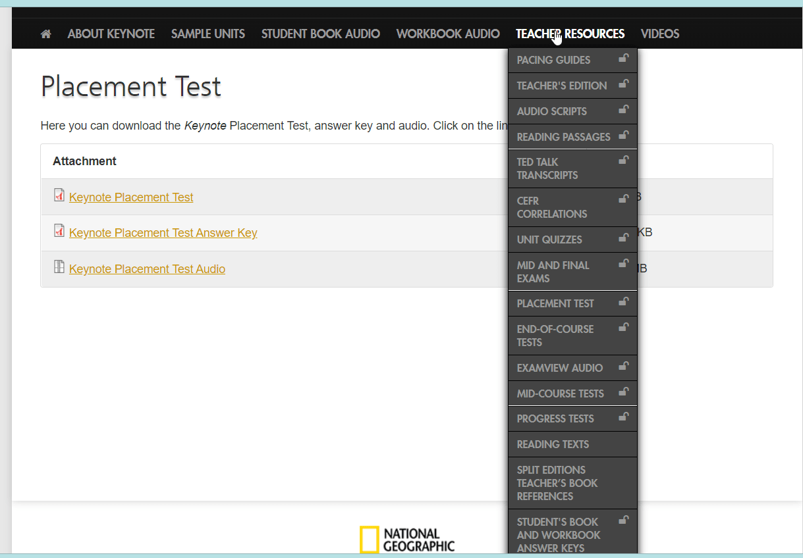Click the home icon in navigation bar
The height and width of the screenshot is (558, 803).
click(46, 34)
